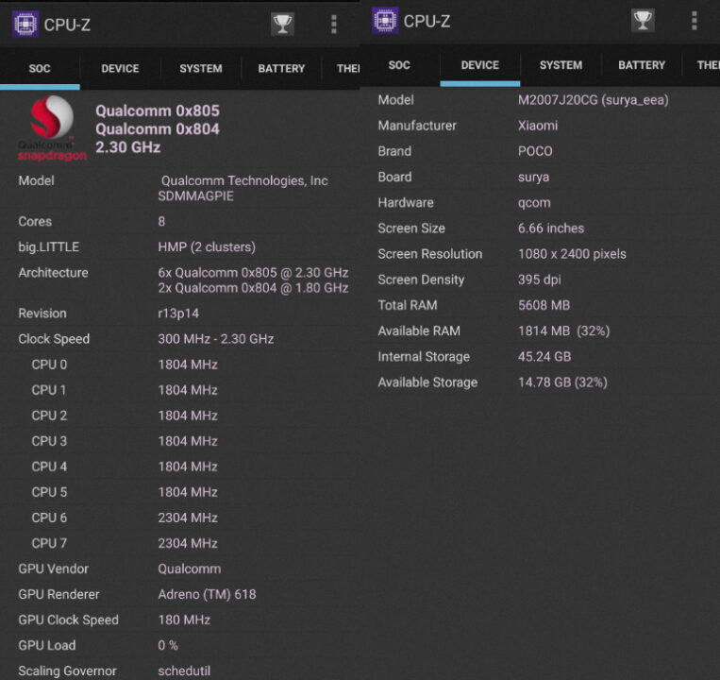Tap CPU-Z chip logo in left screen
Image resolution: width=720 pixels, height=680 pixels.
pyautogui.click(x=25, y=24)
